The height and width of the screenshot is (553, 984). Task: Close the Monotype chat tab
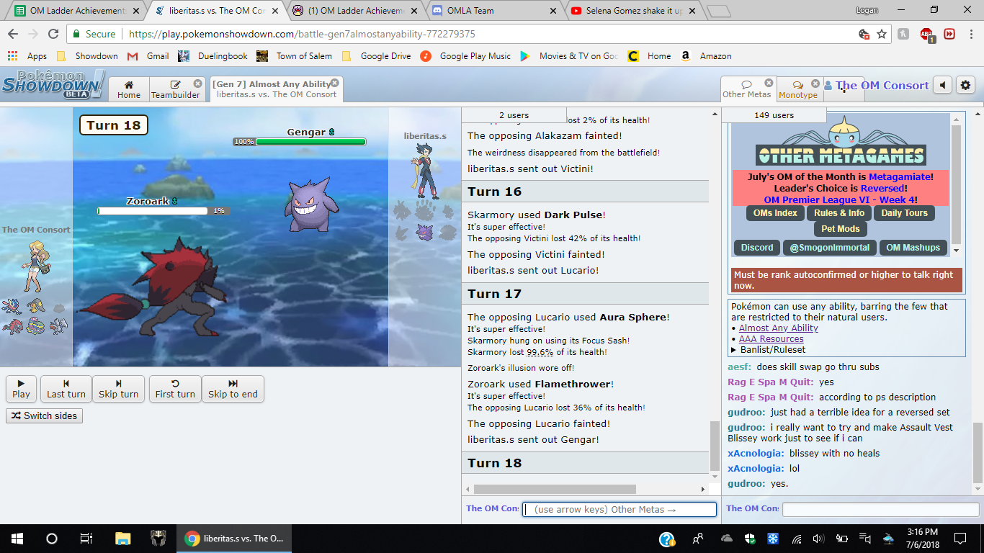point(815,84)
